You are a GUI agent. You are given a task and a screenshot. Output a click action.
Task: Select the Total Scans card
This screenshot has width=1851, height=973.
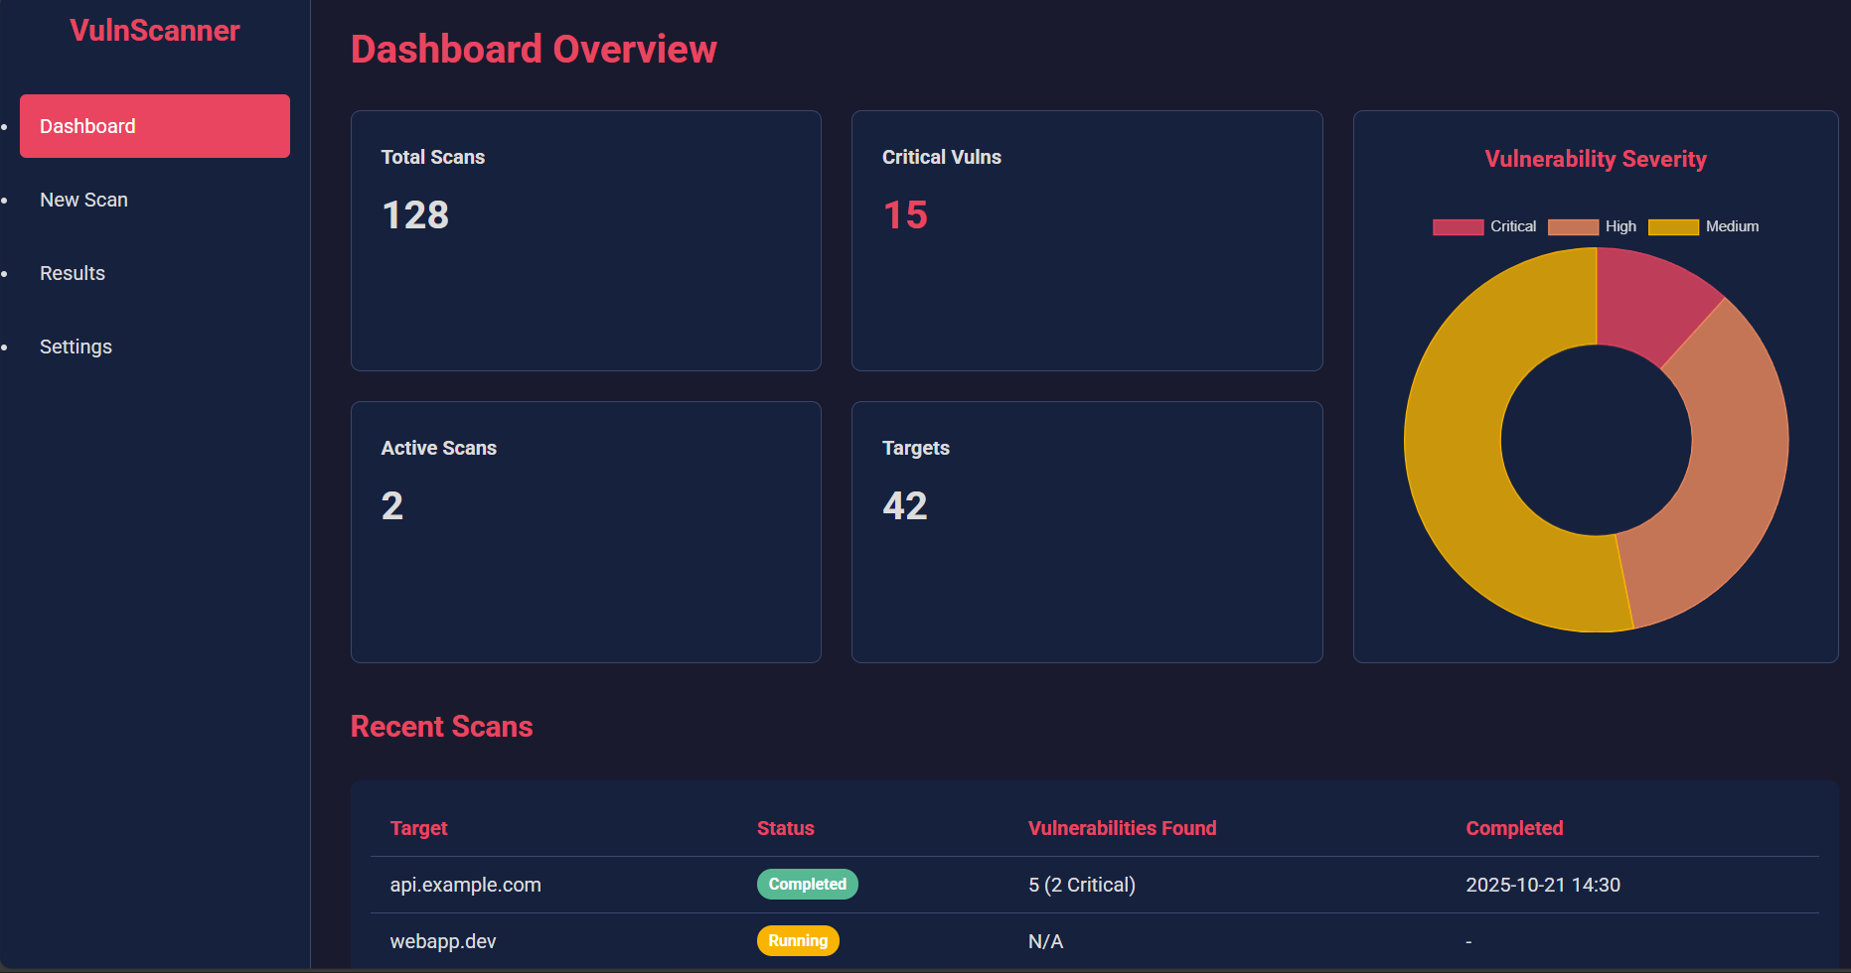586,240
